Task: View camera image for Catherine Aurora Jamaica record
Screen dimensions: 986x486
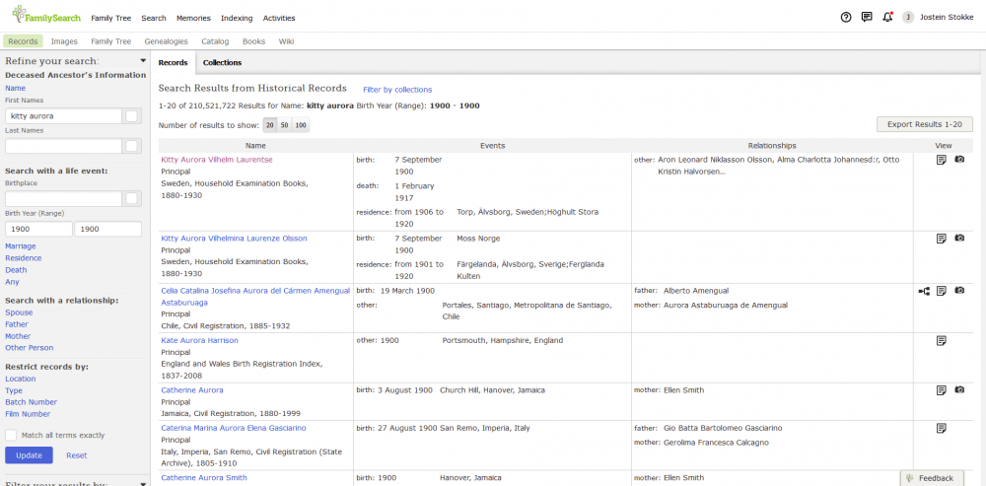Action: [x=959, y=390]
